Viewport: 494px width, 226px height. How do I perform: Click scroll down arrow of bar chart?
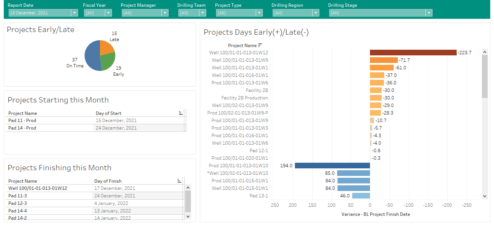tap(485, 196)
